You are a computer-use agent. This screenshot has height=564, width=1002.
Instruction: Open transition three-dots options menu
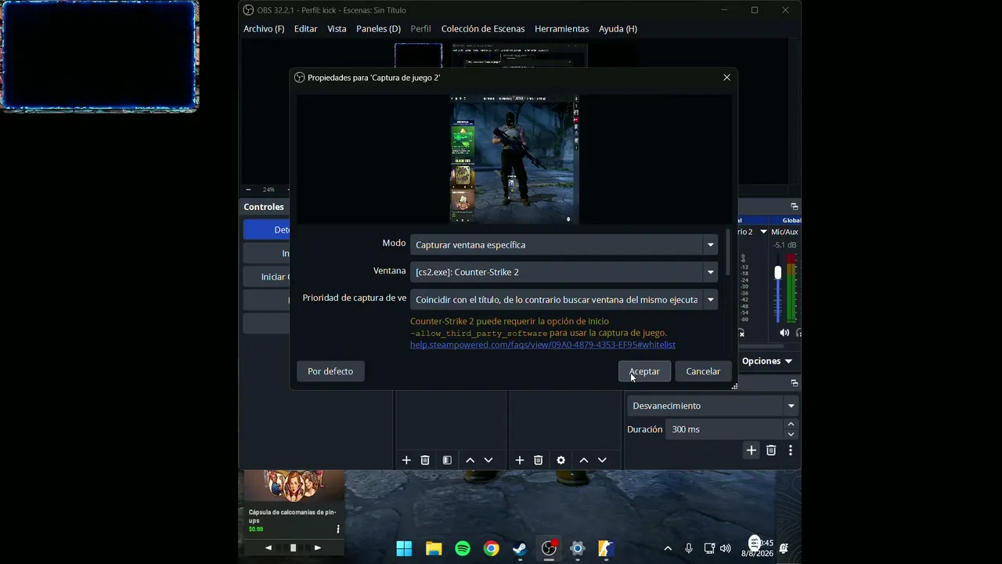pos(791,450)
